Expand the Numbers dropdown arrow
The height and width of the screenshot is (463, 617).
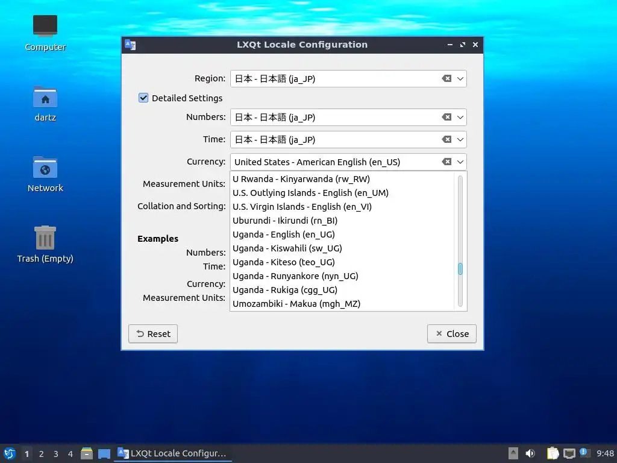click(460, 118)
